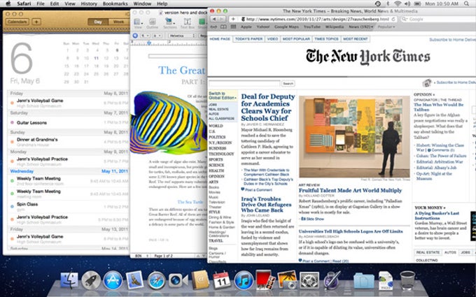
Task: Open Fruitful Talent Made Art World Multiply
Action: point(350,190)
